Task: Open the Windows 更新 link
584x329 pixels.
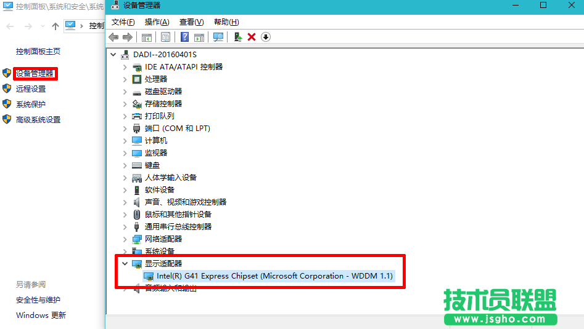Action: tap(41, 315)
